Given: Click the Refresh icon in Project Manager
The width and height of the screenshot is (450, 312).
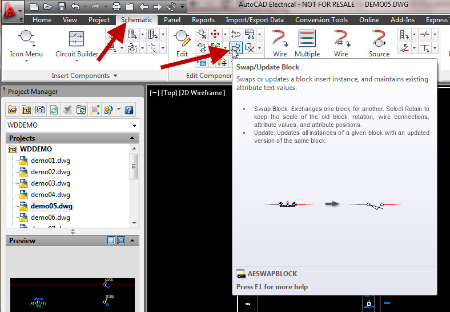Looking at the screenshot, I should (x=54, y=110).
